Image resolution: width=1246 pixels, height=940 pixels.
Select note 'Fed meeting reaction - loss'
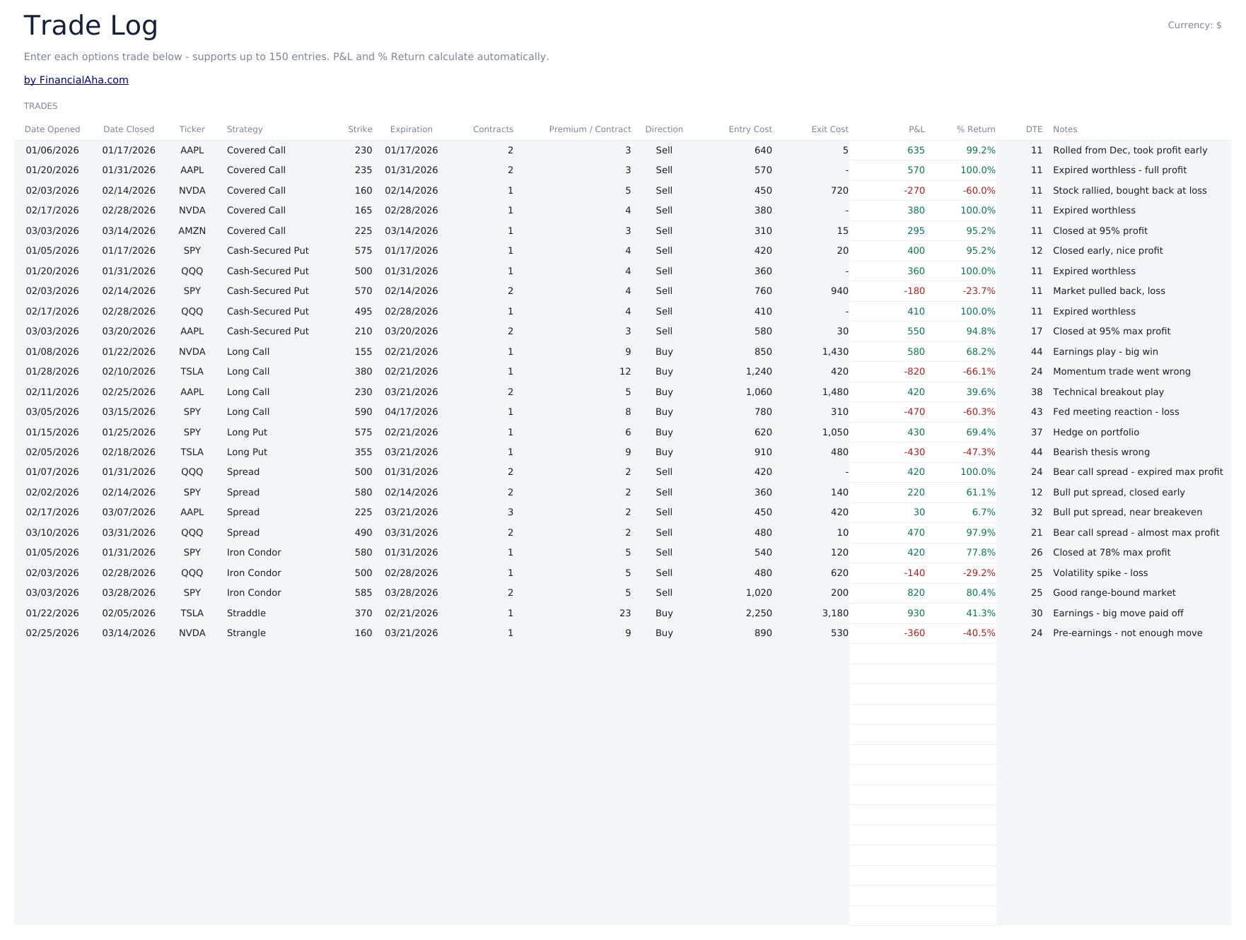[1116, 412]
